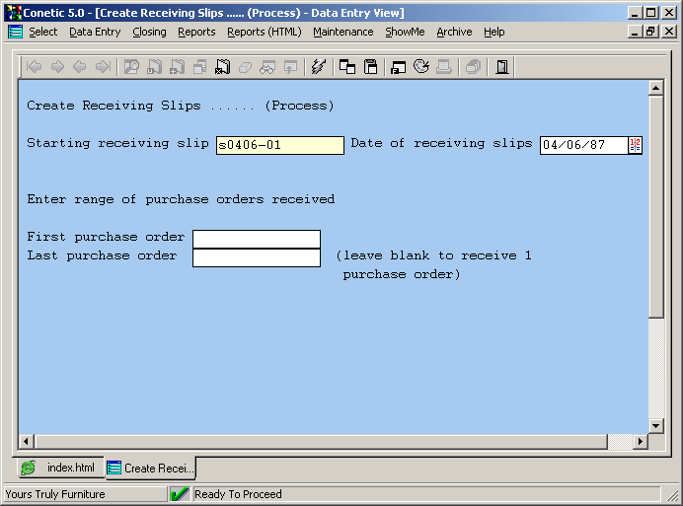
Task: Click the vertical scrollbar down arrow
Action: [x=656, y=425]
